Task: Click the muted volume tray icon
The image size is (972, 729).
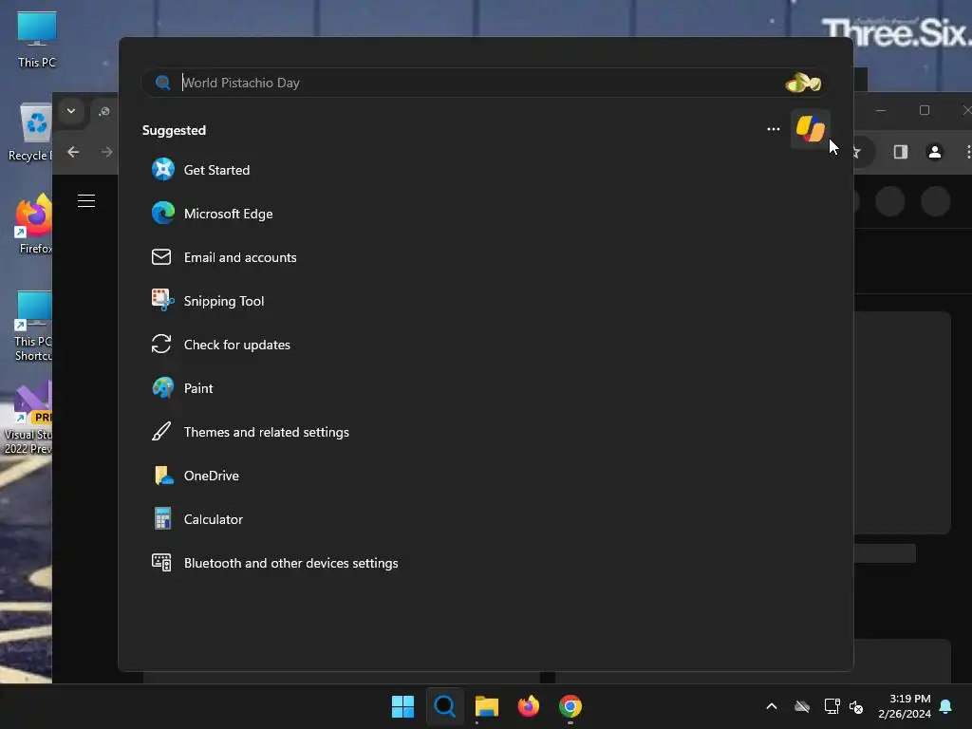Action: tap(857, 706)
